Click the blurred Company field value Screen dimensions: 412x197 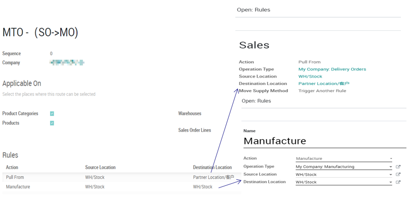pyautogui.click(x=67, y=63)
